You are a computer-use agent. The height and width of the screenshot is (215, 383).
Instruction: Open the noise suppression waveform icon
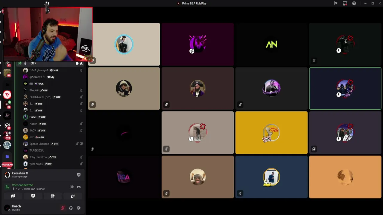pyautogui.click(x=72, y=187)
